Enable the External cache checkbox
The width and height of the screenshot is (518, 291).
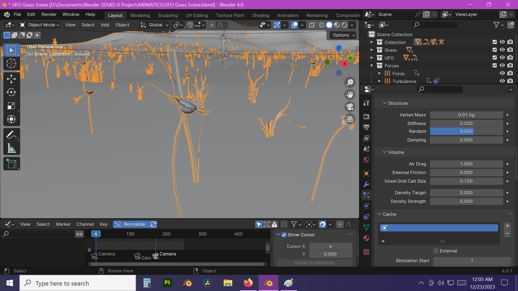pyautogui.click(x=436, y=251)
